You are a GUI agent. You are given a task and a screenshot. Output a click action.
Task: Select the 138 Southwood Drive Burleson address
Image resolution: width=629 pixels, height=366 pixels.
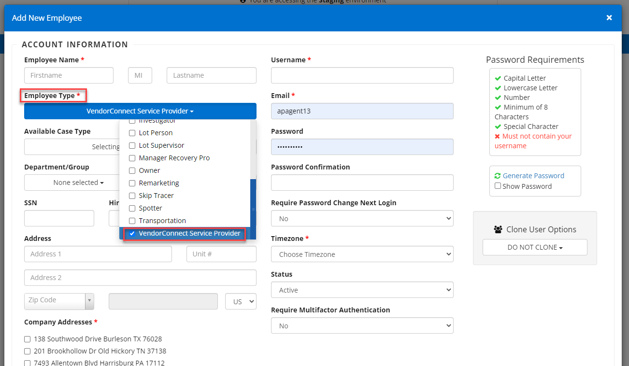coord(28,339)
